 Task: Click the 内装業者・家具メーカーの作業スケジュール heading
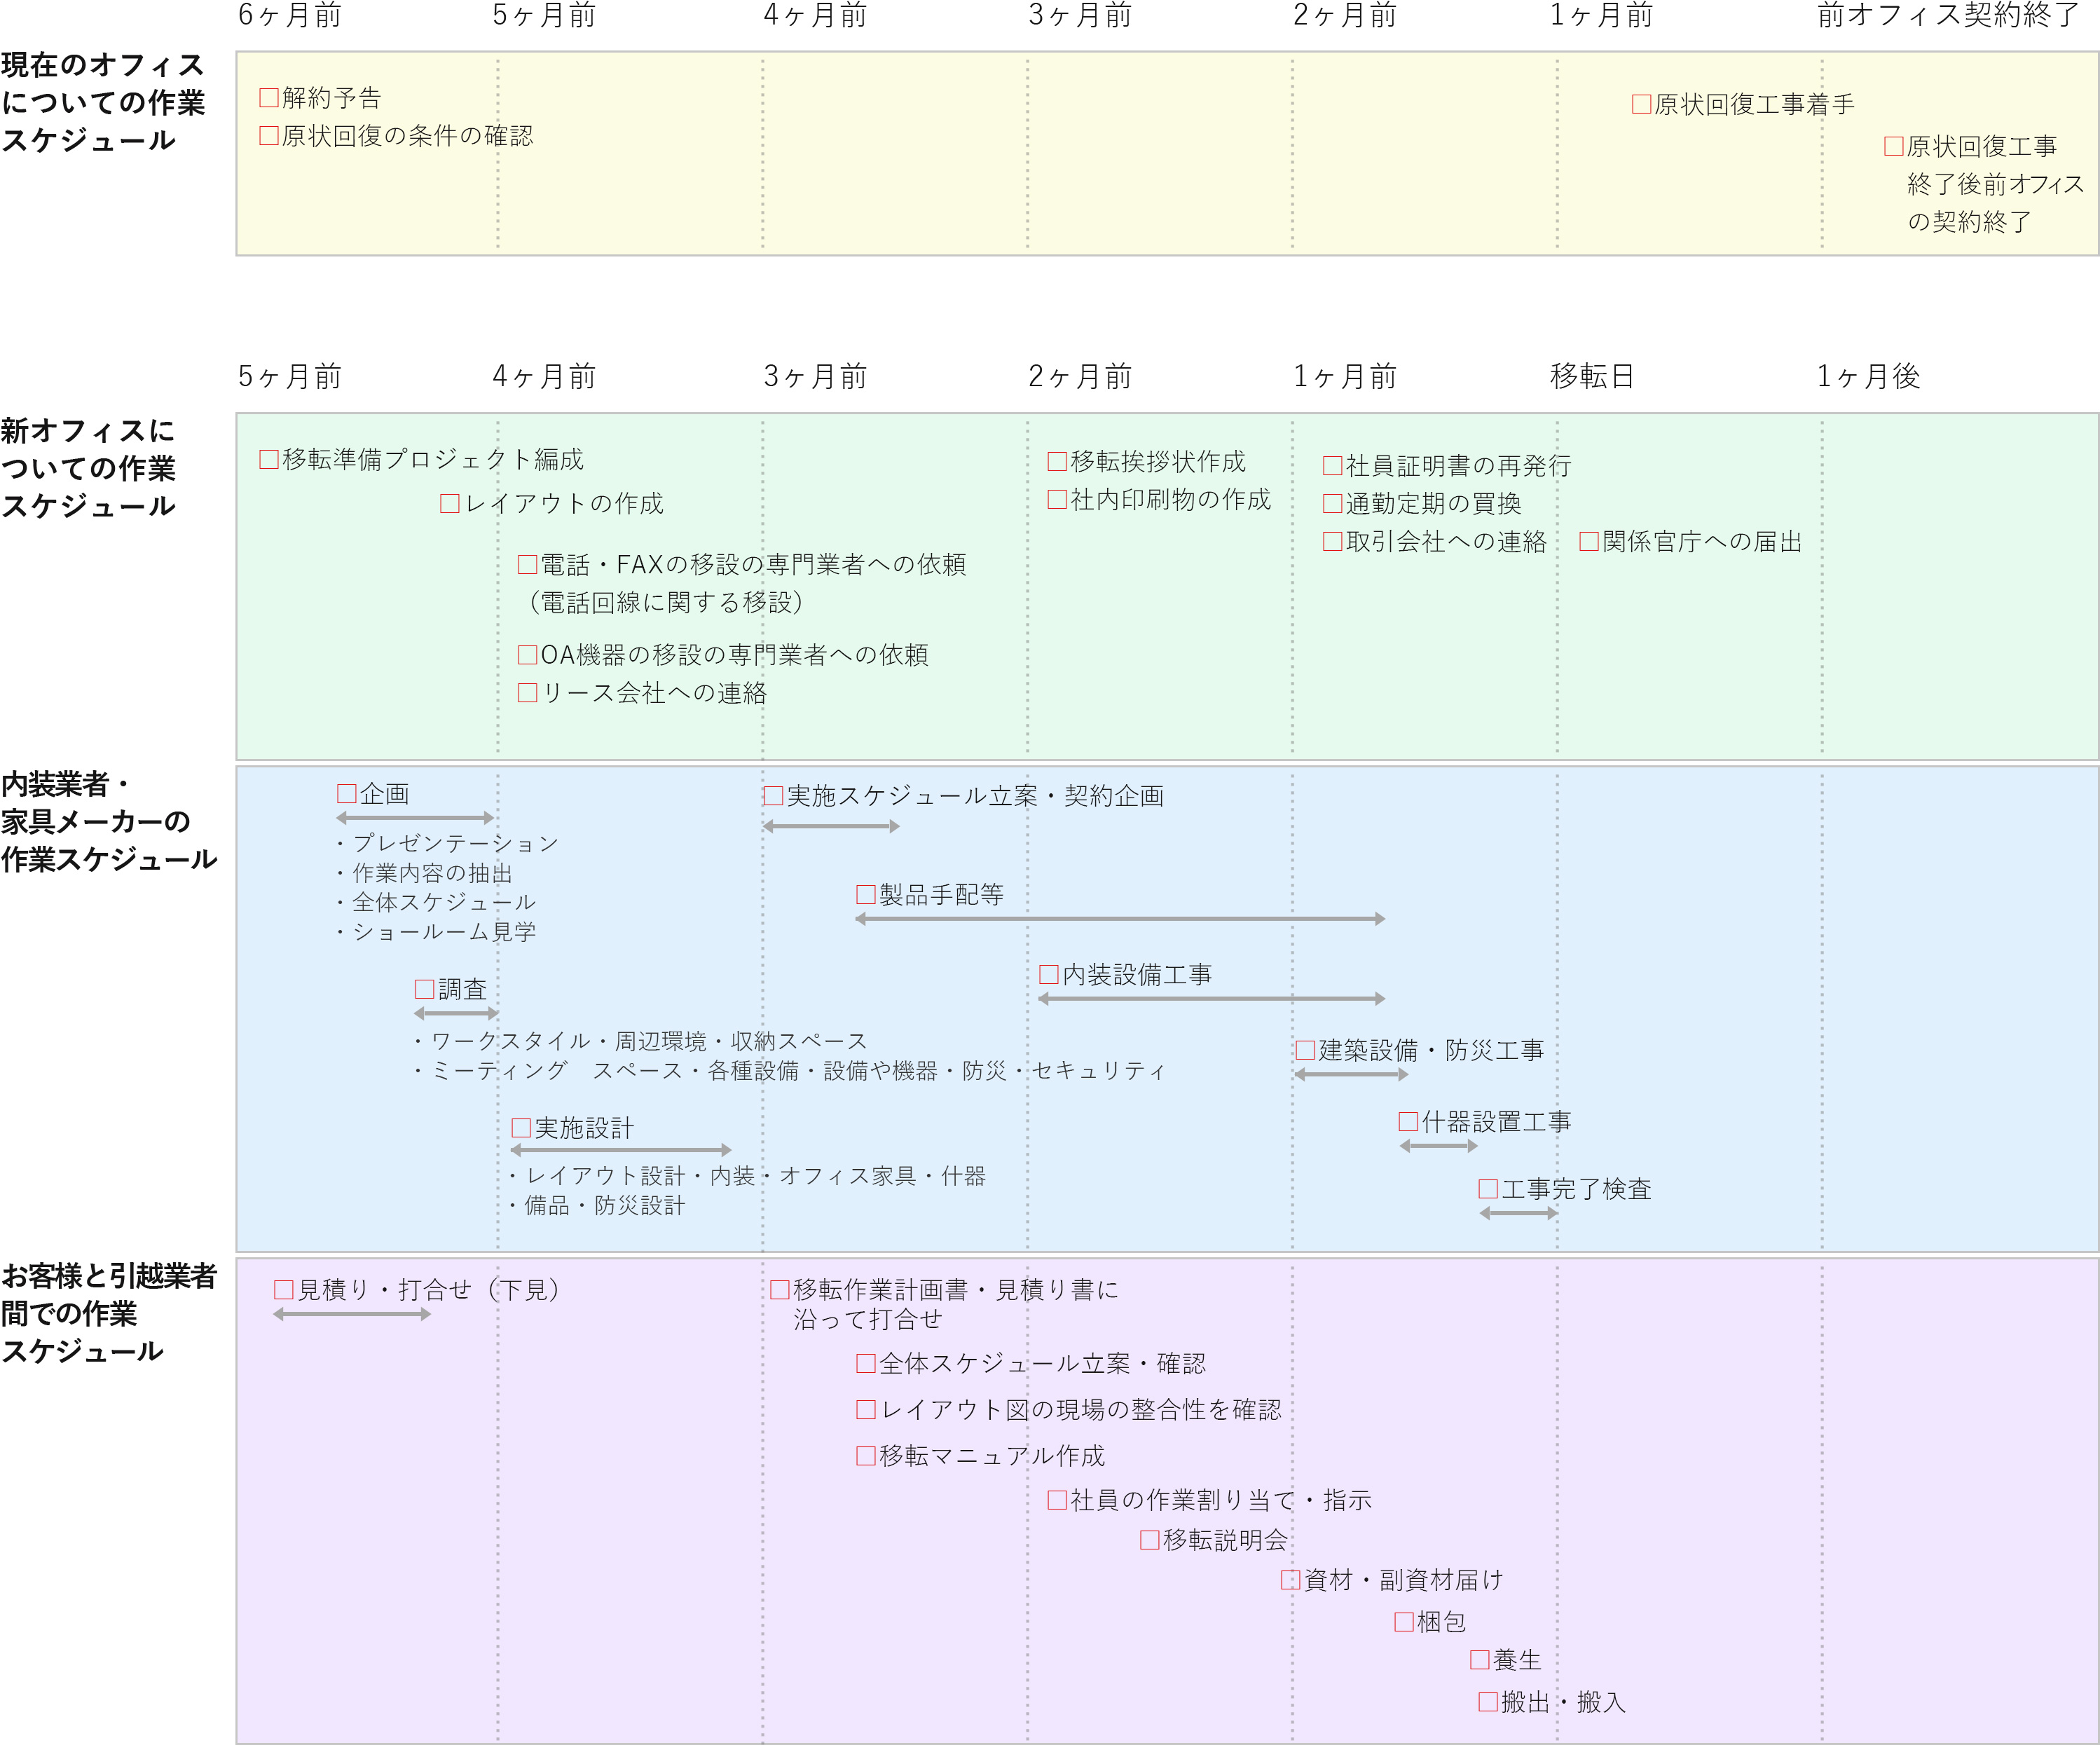click(108, 821)
